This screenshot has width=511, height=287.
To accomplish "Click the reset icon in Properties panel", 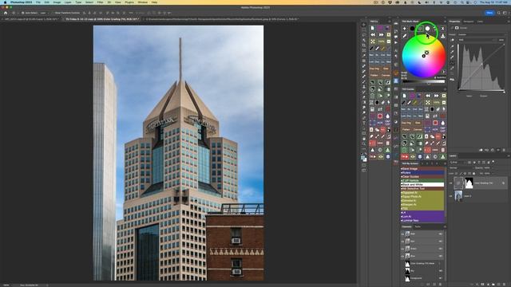I will (x=493, y=150).
